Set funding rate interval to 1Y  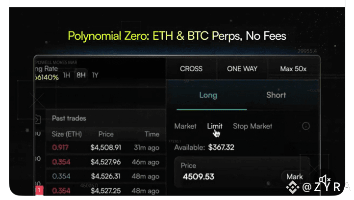(x=95, y=75)
